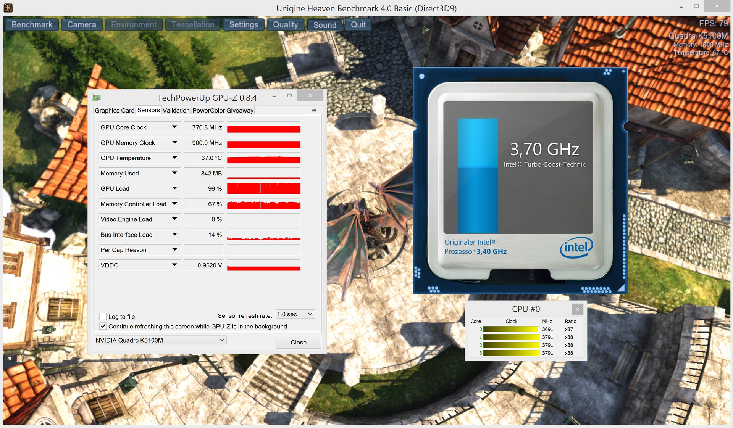The width and height of the screenshot is (733, 428).
Task: Open Memory Used sensor dropdown
Action: click(174, 173)
